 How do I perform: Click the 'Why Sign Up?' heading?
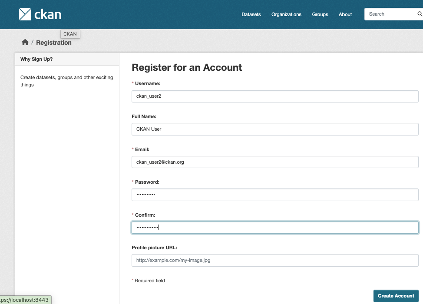coord(36,59)
